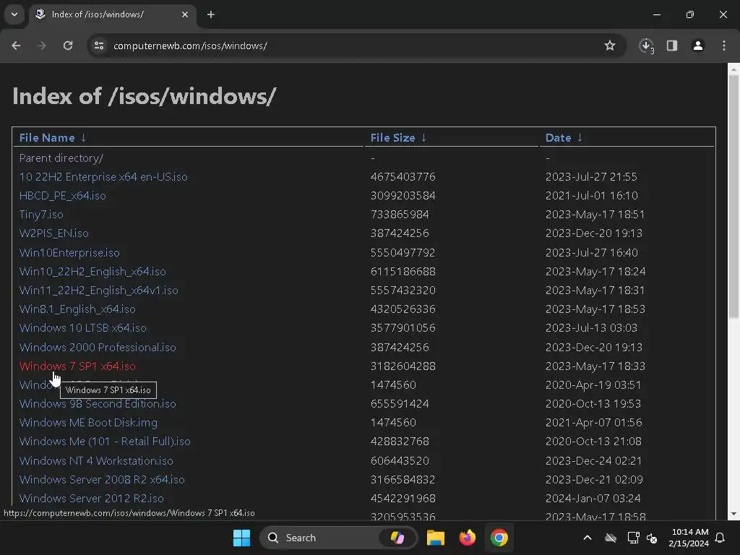The height and width of the screenshot is (555, 740).
Task: Open the Parent directory link
Action: click(x=61, y=158)
